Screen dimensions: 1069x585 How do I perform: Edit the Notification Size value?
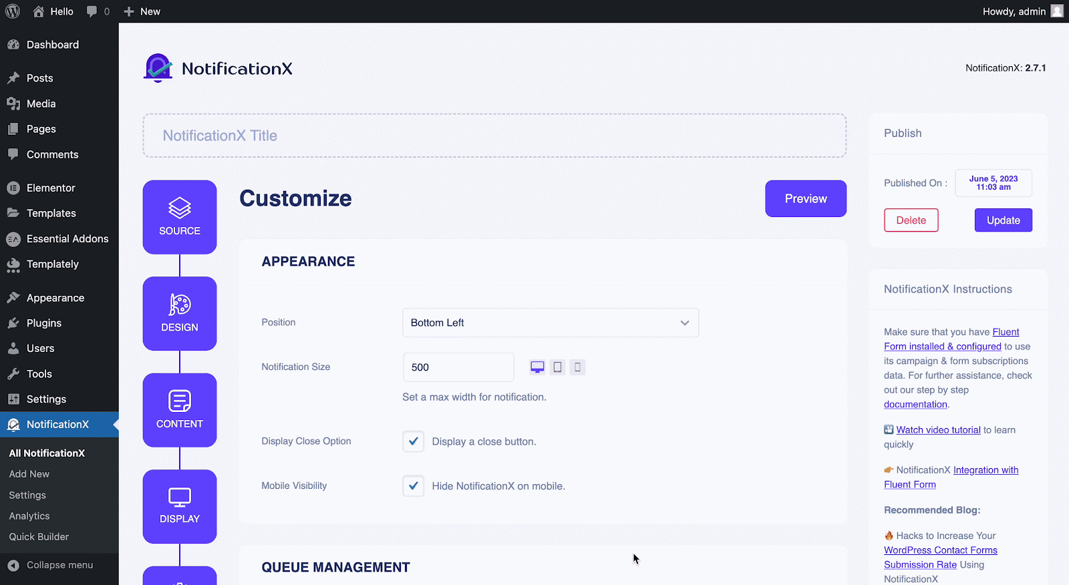458,367
